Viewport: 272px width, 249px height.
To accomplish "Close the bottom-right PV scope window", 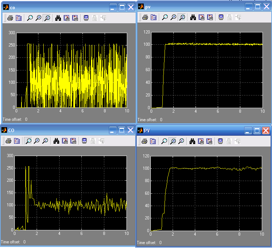I will click(266, 131).
